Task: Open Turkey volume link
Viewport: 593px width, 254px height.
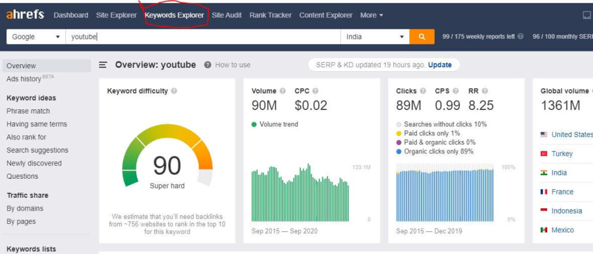Action: coord(562,154)
